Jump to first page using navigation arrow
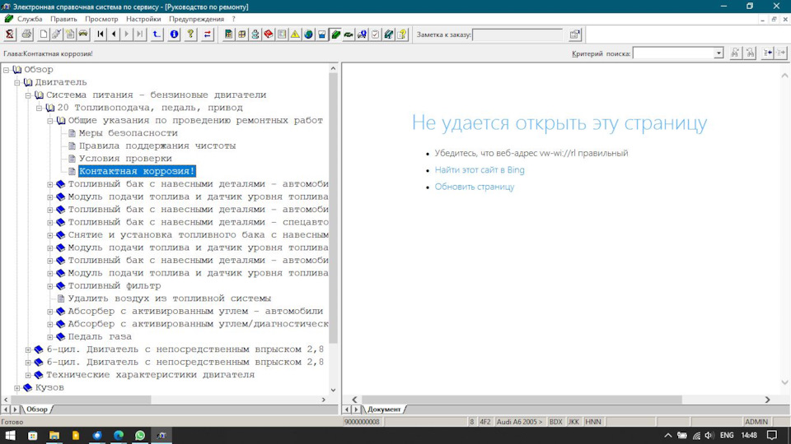The width and height of the screenshot is (791, 444). (x=101, y=34)
